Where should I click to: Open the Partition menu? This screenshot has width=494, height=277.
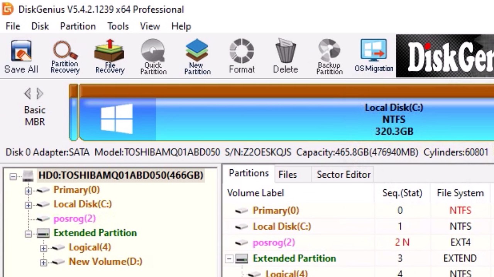(78, 26)
